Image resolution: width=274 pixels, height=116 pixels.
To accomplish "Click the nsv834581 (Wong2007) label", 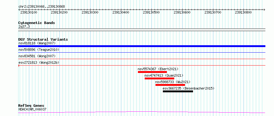I will coord(37,56).
